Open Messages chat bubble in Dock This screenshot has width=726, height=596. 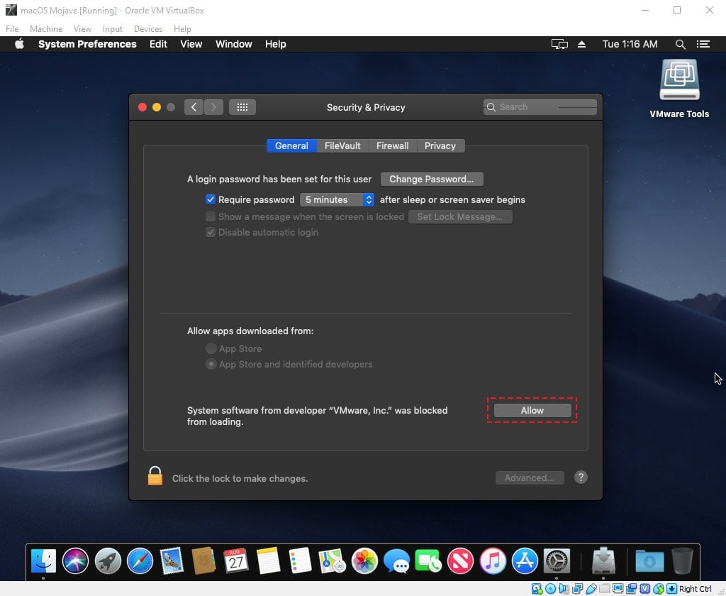(x=396, y=561)
